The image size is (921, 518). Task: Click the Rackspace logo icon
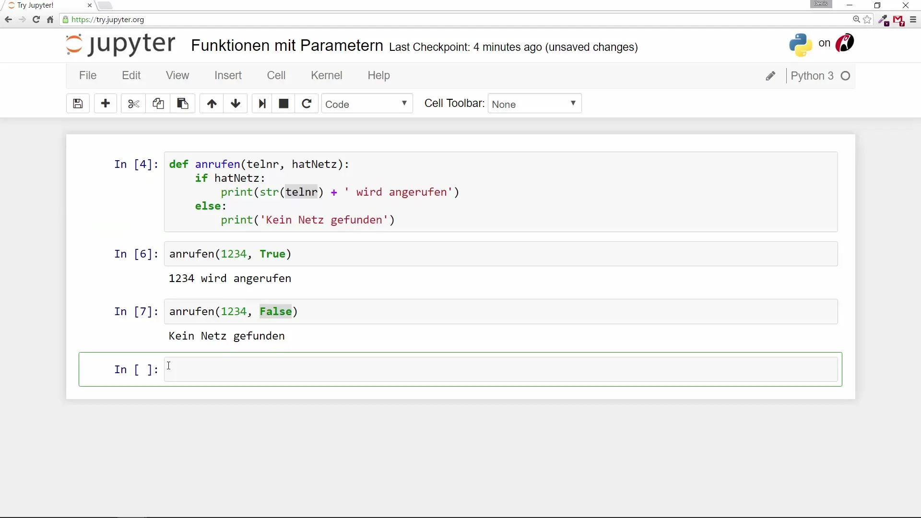pos(845,43)
